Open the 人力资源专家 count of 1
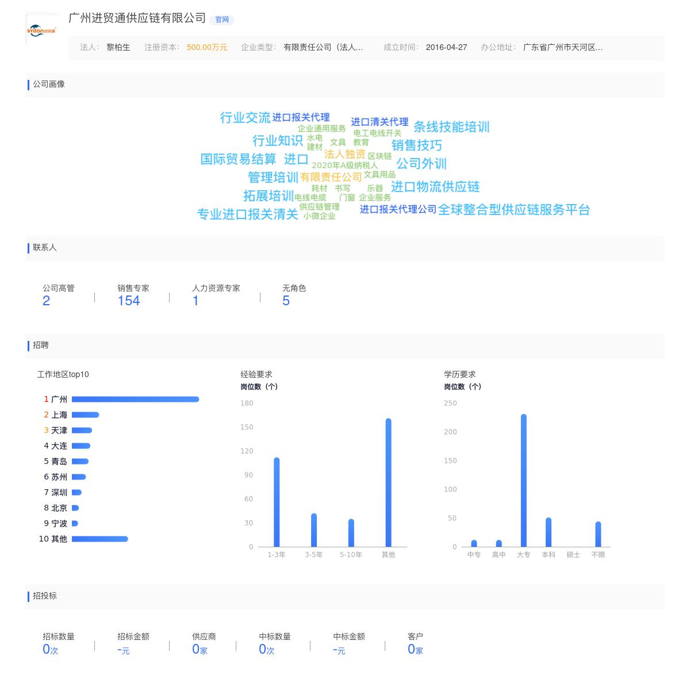The image size is (690, 683). click(x=195, y=301)
